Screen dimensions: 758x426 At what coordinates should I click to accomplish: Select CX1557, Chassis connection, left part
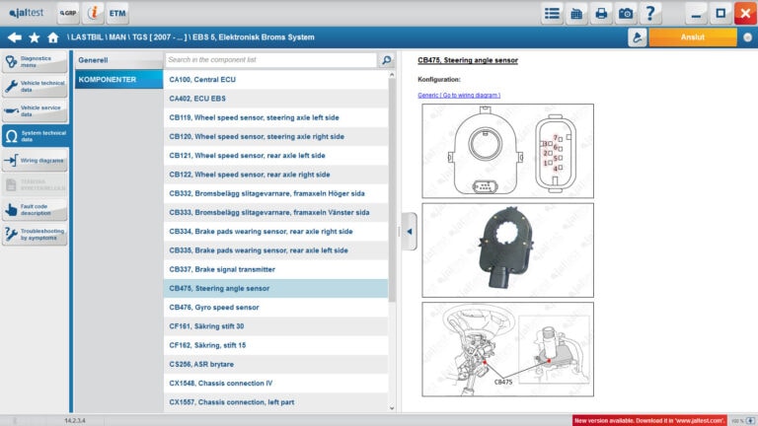pos(275,402)
